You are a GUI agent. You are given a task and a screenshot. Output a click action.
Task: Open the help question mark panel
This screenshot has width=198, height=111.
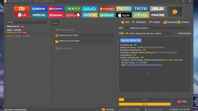(175, 12)
